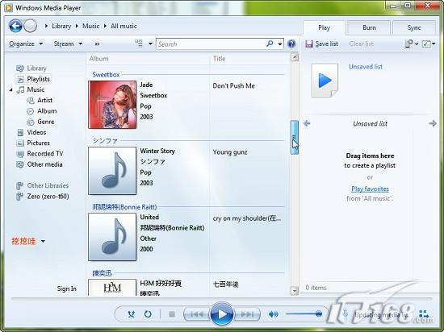This screenshot has width=444, height=332.
Task: Open the Organize dropdown menu
Action: point(26,44)
